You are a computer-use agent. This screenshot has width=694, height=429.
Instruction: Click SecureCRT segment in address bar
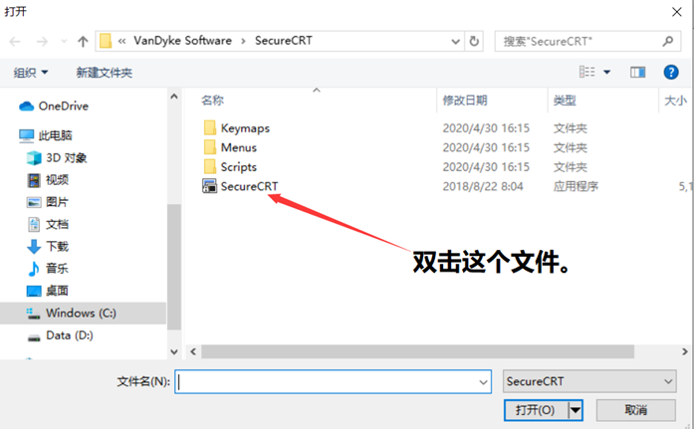click(283, 41)
